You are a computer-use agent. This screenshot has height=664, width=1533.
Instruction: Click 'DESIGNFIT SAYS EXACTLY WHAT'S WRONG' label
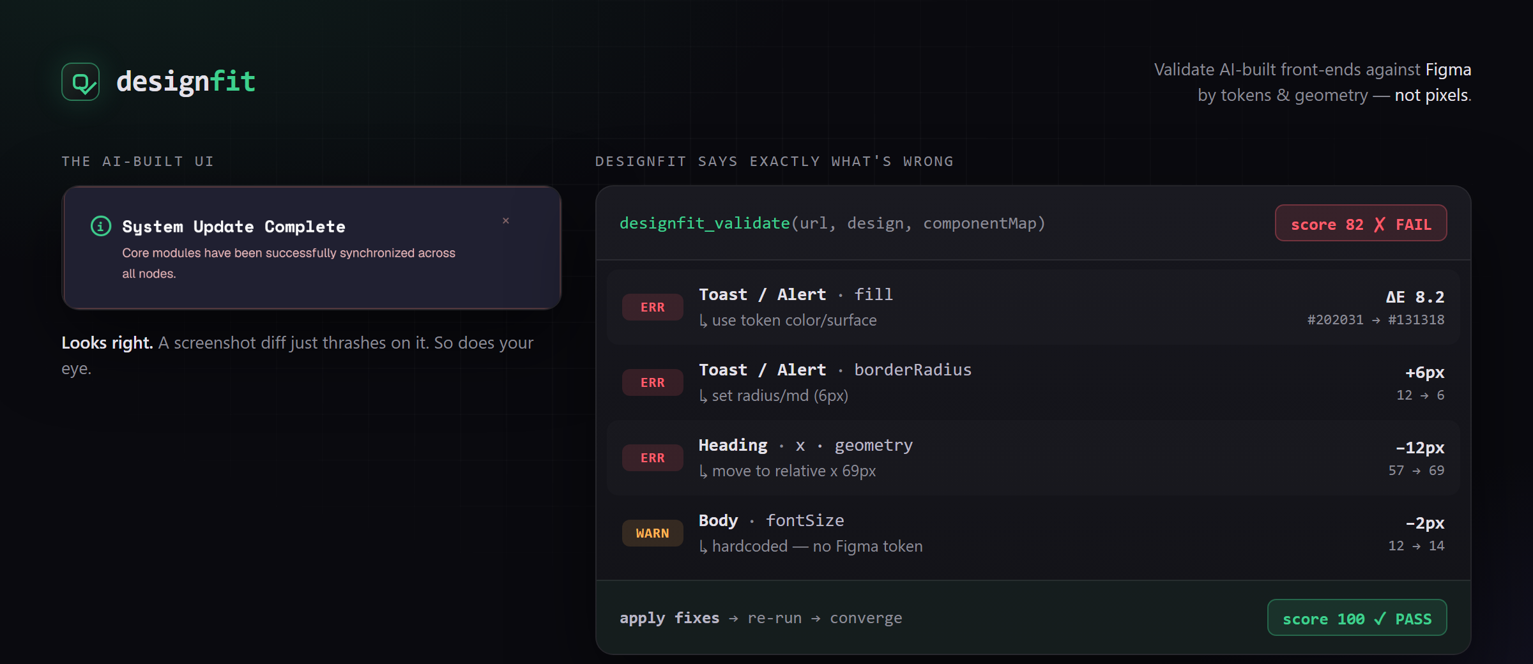click(x=774, y=162)
